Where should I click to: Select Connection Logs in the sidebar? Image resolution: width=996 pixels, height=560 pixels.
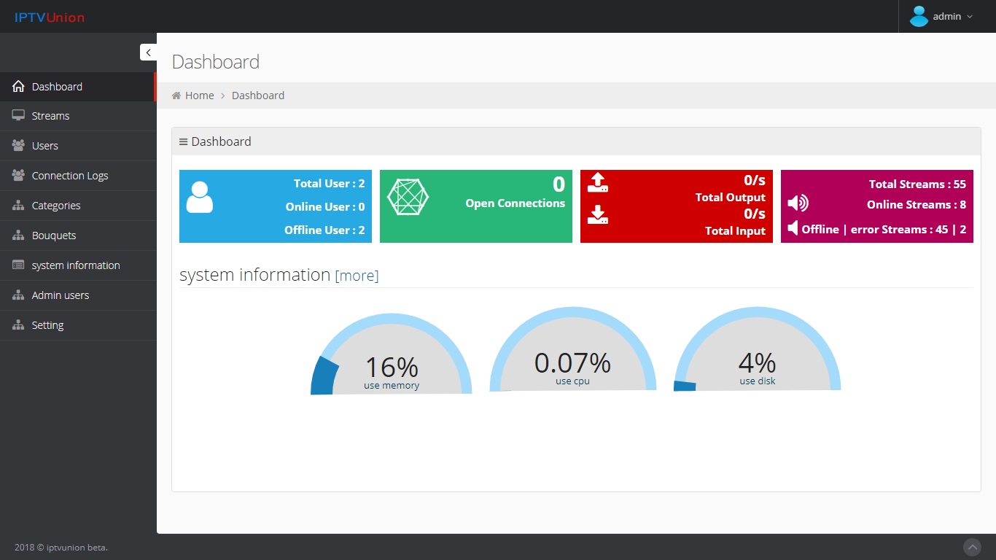pyautogui.click(x=78, y=176)
